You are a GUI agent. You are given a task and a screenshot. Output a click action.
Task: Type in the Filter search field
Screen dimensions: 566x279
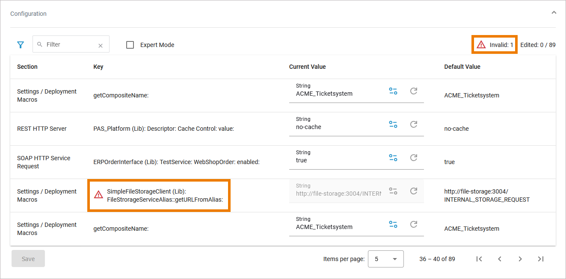coord(68,44)
